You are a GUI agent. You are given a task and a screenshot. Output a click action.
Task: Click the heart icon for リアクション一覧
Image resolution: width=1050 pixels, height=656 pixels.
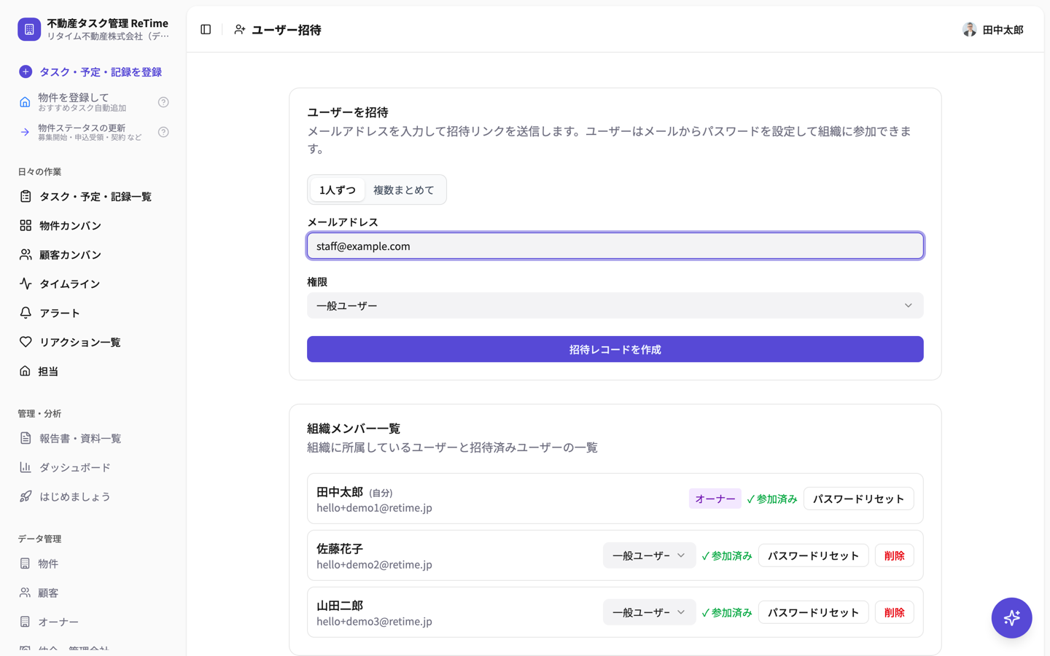tap(26, 342)
